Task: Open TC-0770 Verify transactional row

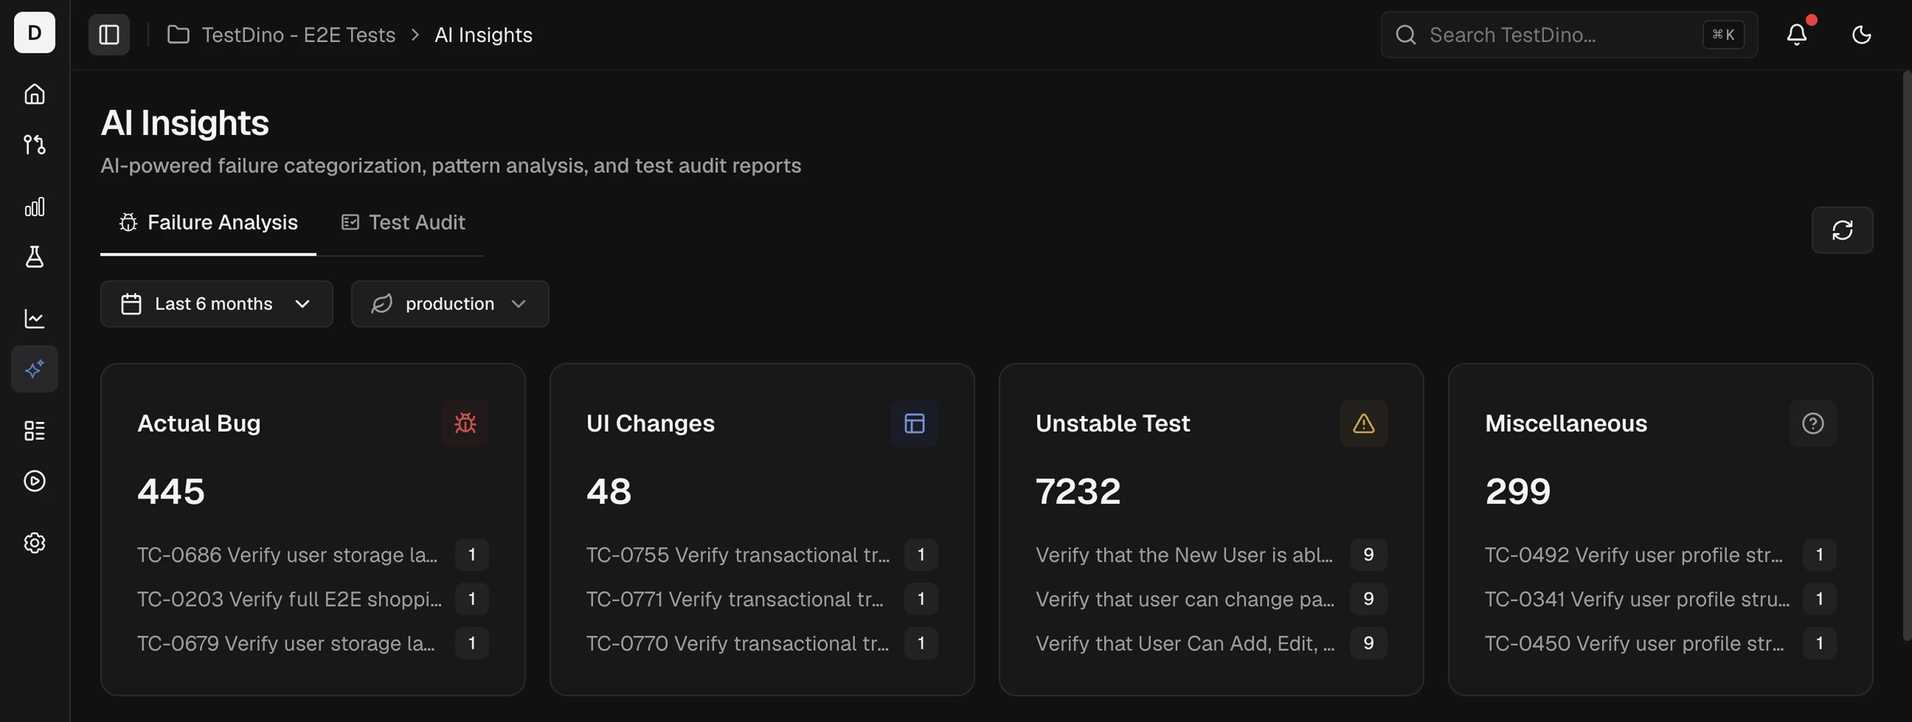Action: point(762,642)
